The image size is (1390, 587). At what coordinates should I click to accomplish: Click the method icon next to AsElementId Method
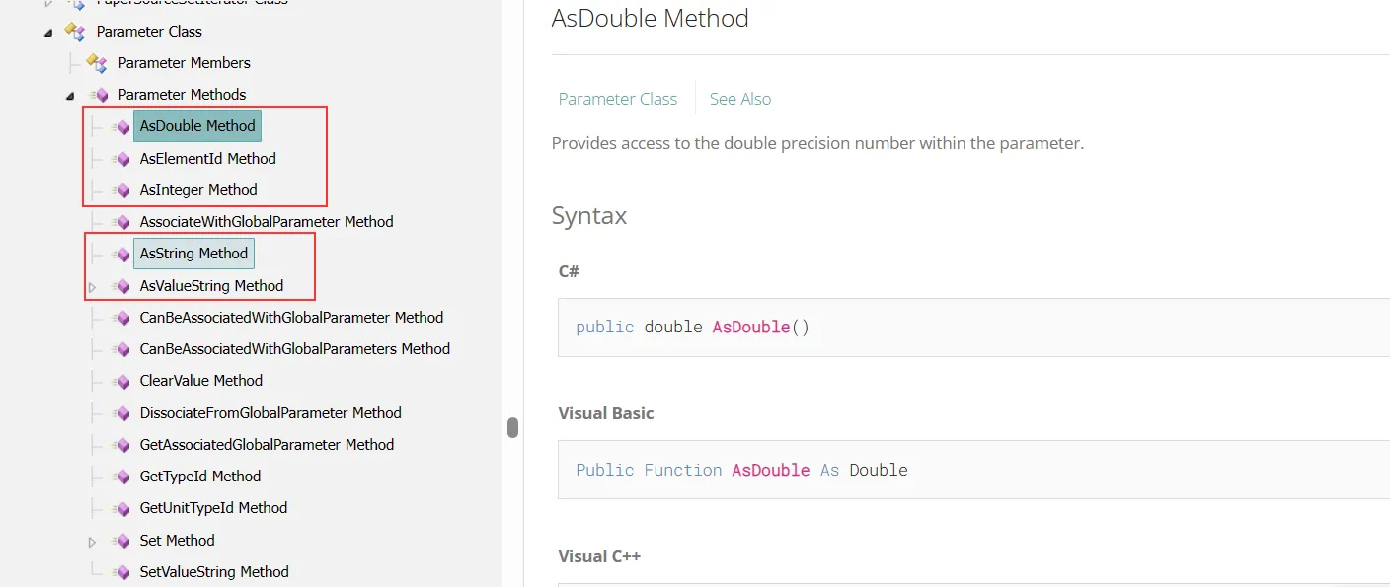[120, 159]
